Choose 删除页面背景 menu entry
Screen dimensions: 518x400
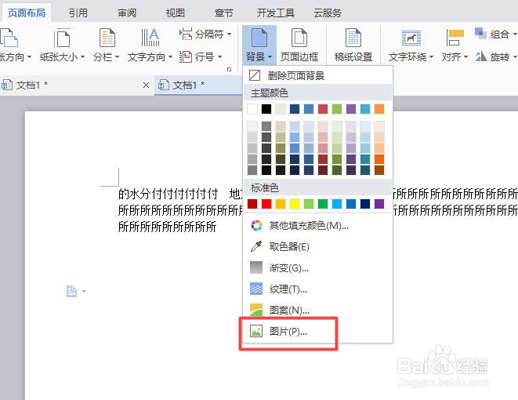(x=318, y=75)
